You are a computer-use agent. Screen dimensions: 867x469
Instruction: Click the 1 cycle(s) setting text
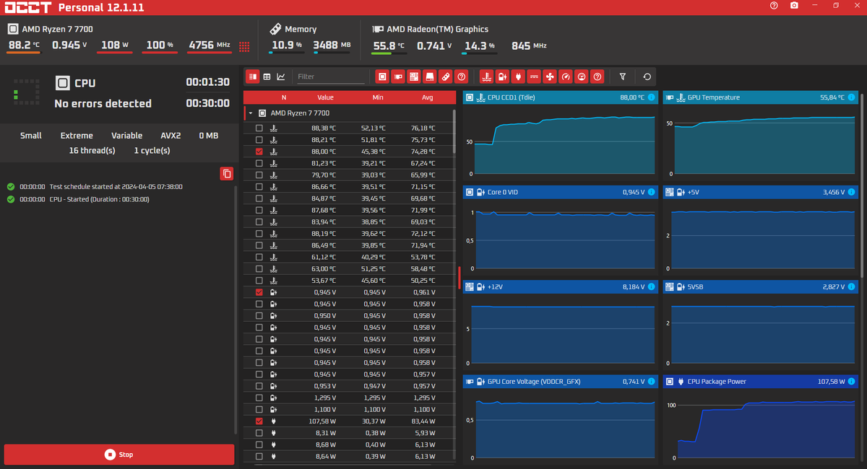(152, 151)
